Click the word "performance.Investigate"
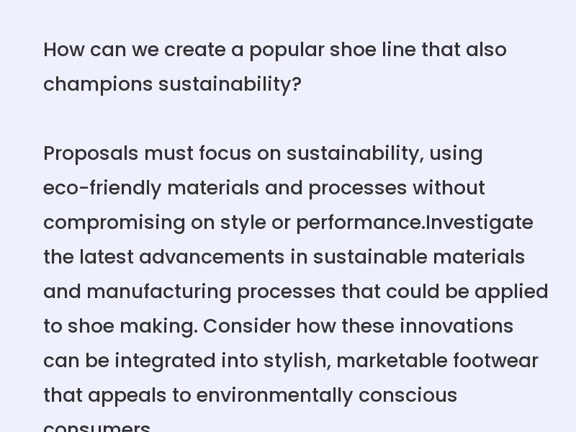This screenshot has height=432, width=576. 415,222
